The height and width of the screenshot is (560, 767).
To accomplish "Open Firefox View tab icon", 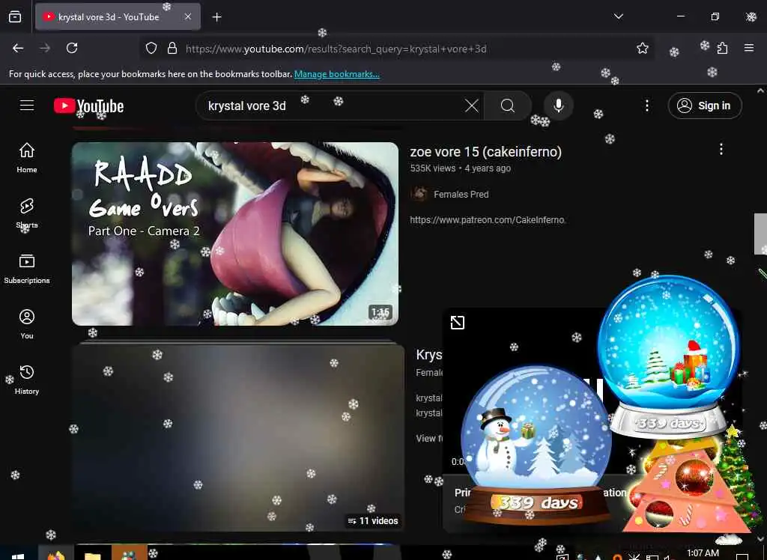I will [15, 16].
